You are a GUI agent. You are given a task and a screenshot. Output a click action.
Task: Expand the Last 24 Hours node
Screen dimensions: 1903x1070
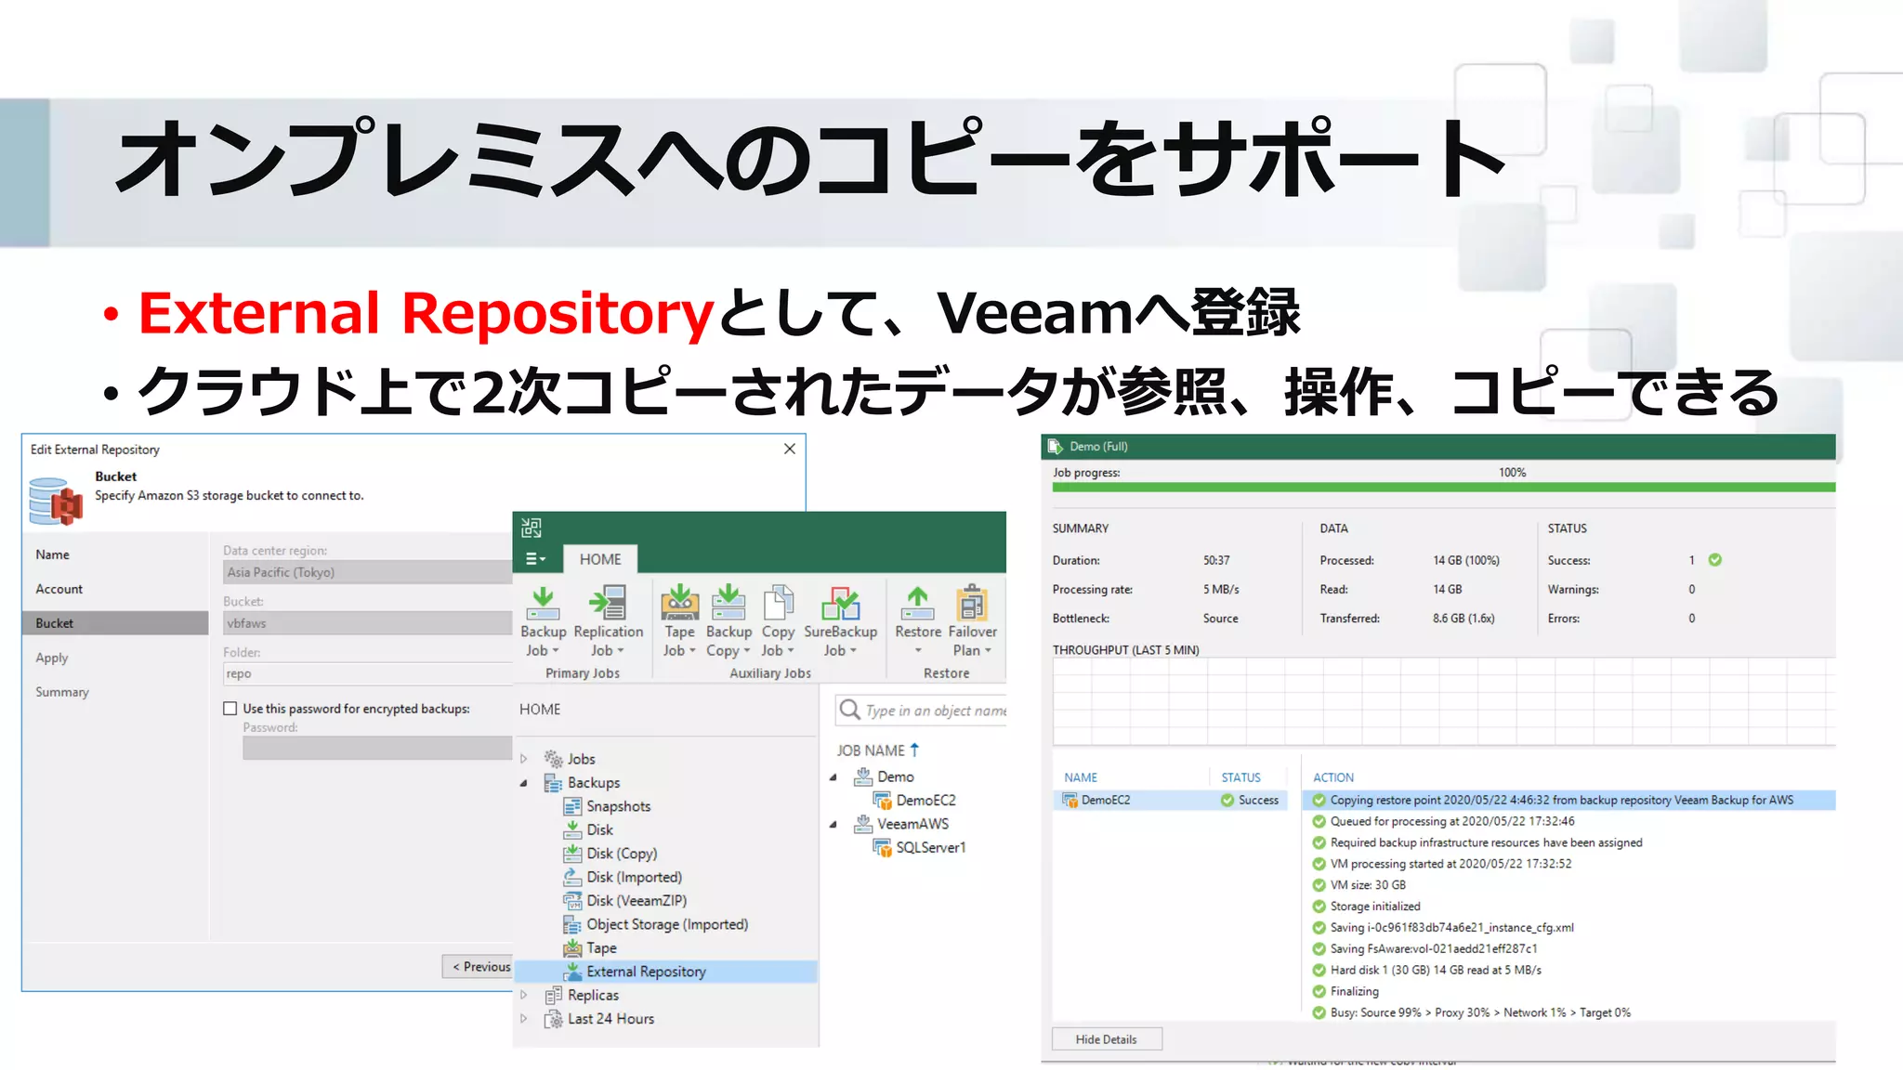point(524,1019)
